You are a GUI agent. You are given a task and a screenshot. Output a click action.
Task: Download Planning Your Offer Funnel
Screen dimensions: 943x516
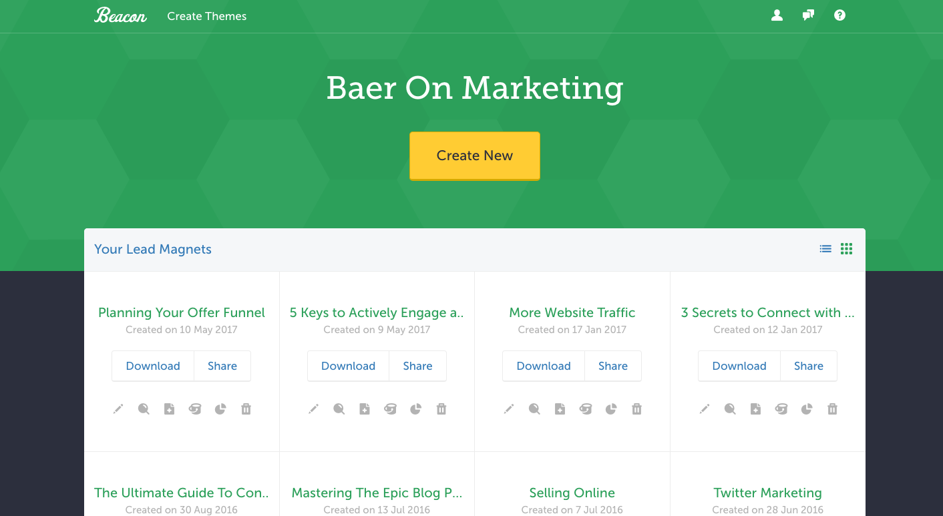coord(153,366)
